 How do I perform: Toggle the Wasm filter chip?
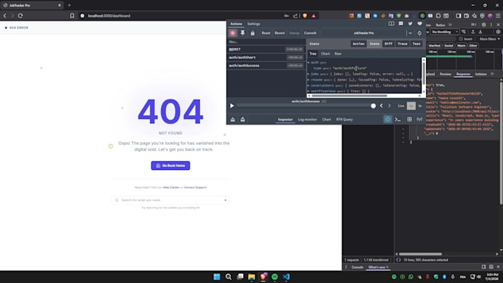pyautogui.click(x=462, y=46)
